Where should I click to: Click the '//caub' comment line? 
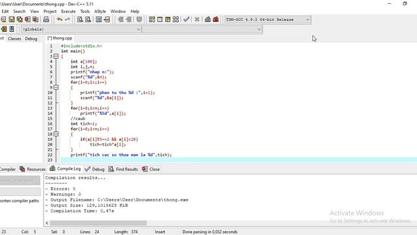(x=78, y=119)
